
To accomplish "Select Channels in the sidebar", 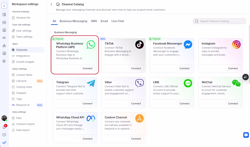I will click(27, 50).
